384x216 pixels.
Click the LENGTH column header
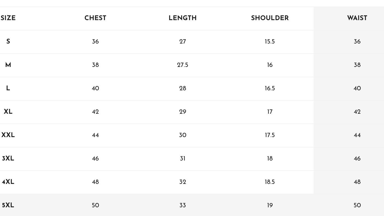182,18
